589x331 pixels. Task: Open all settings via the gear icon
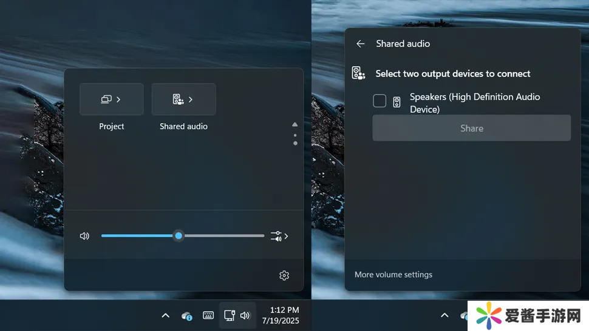click(x=284, y=275)
